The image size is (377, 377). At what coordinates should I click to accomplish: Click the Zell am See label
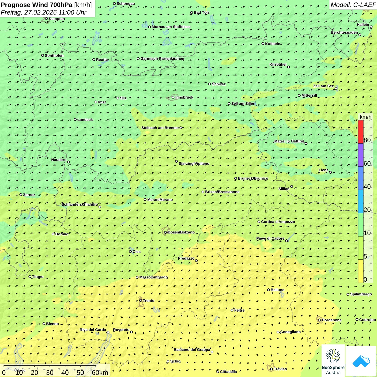[x=323, y=86]
